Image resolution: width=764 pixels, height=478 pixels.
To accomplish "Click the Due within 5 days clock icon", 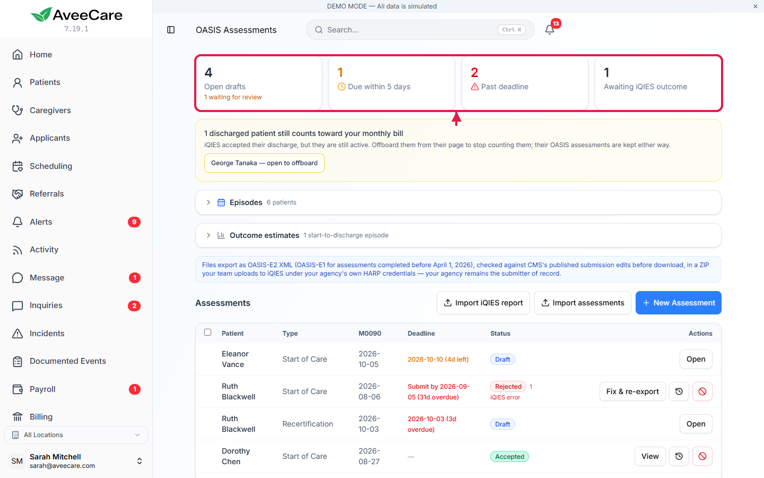I will coord(342,87).
